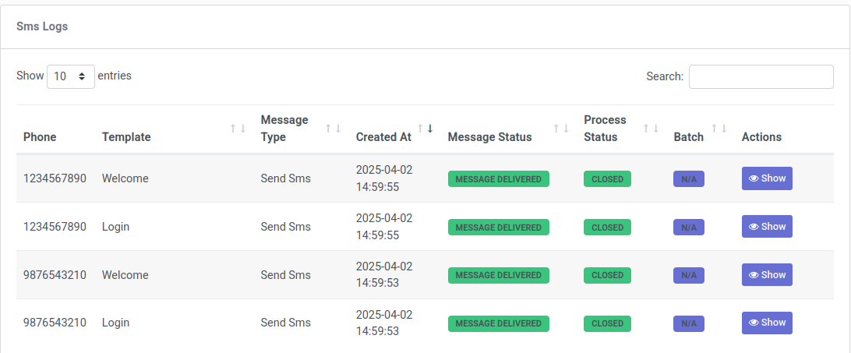The height and width of the screenshot is (353, 851).
Task: Sort Message Status column with arrow icons
Action: coord(560,129)
